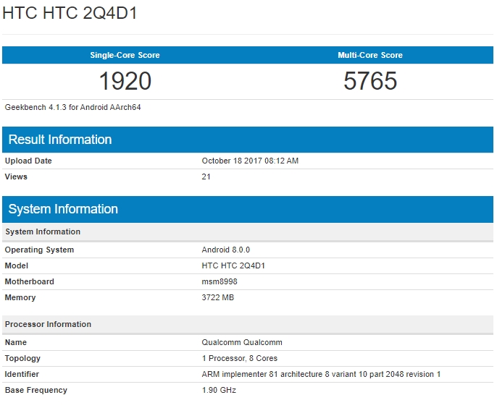Click the multi-core score value 5765
The height and width of the screenshot is (408, 497).
click(x=370, y=81)
